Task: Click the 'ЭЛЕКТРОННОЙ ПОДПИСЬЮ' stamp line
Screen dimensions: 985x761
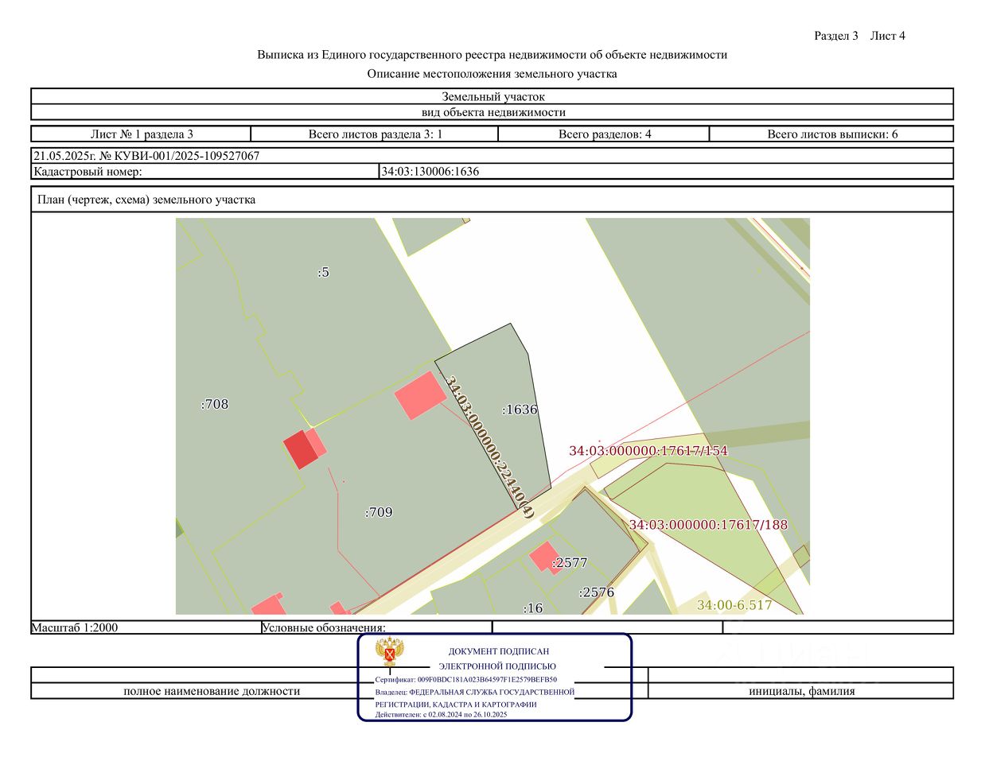Action: coord(497,666)
